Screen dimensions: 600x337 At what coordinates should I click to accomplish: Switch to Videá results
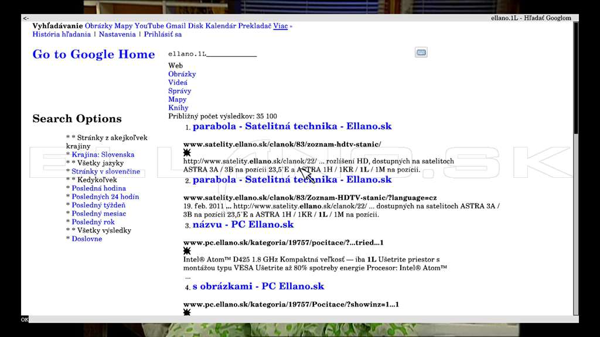tap(178, 82)
